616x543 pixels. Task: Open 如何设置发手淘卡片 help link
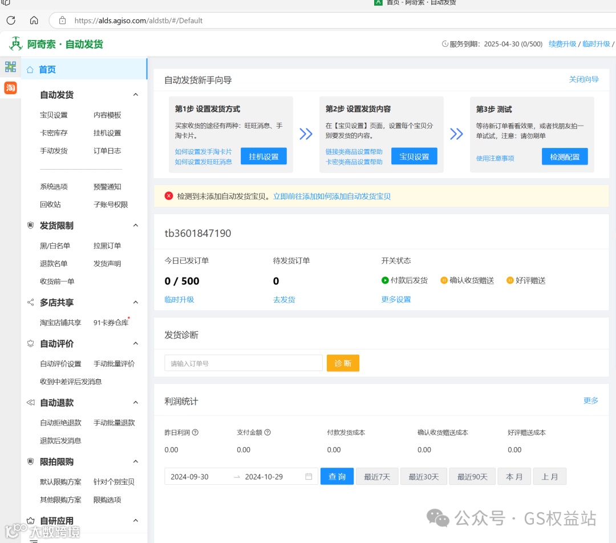coord(204,151)
